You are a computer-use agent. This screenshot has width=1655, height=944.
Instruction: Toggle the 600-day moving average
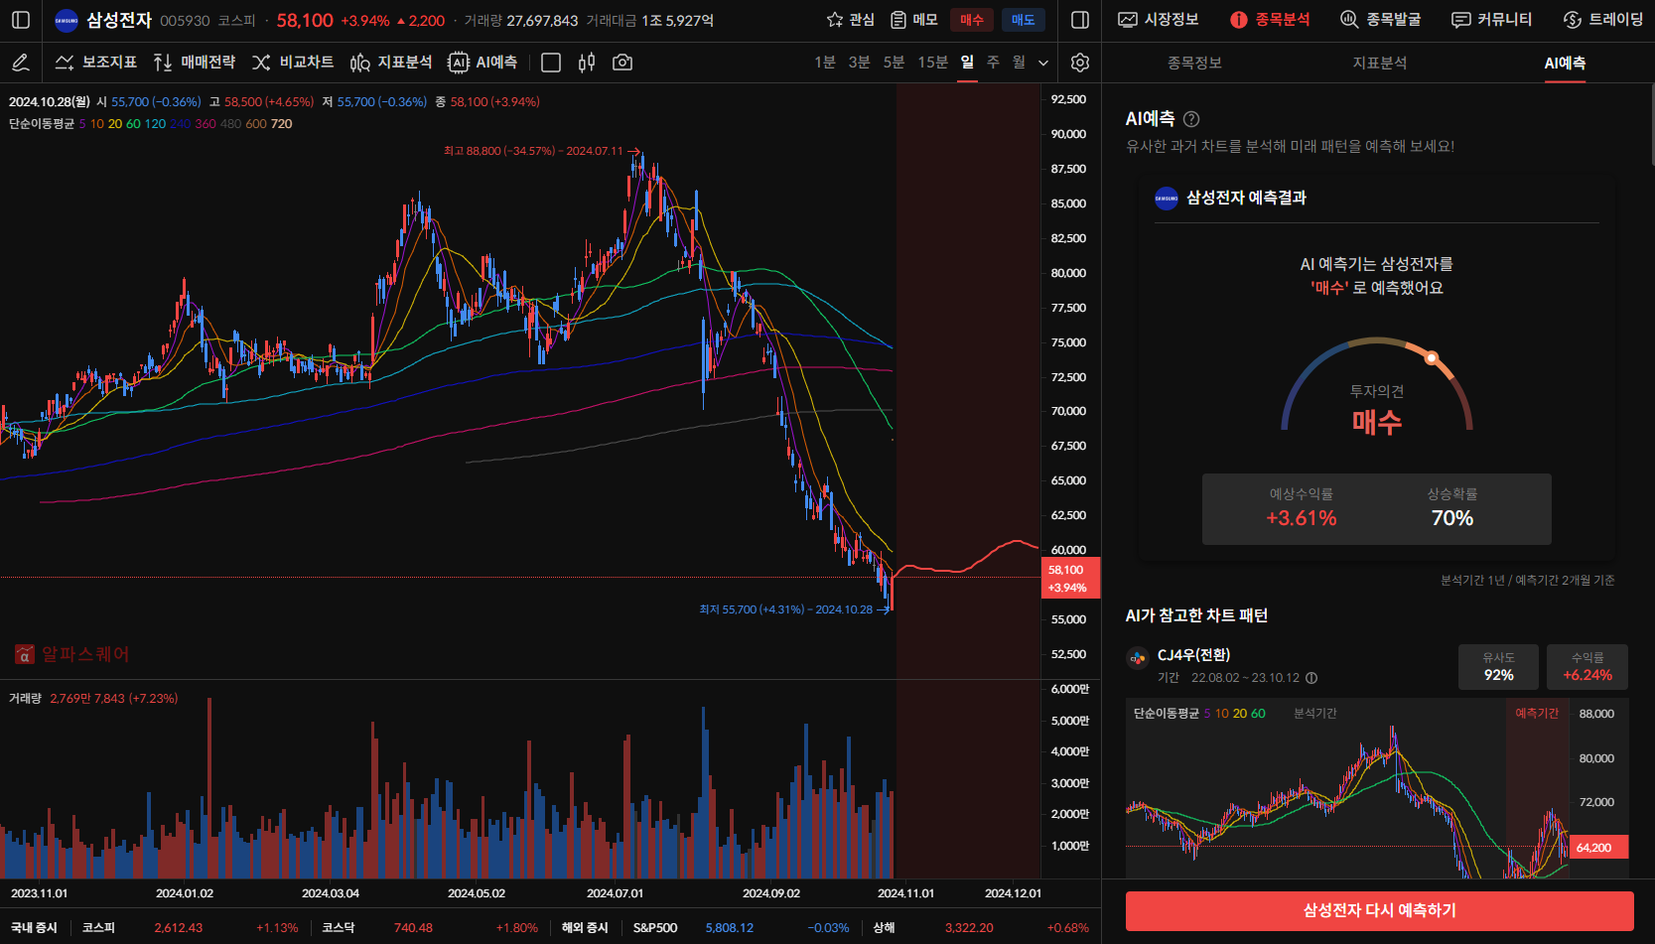tap(256, 124)
